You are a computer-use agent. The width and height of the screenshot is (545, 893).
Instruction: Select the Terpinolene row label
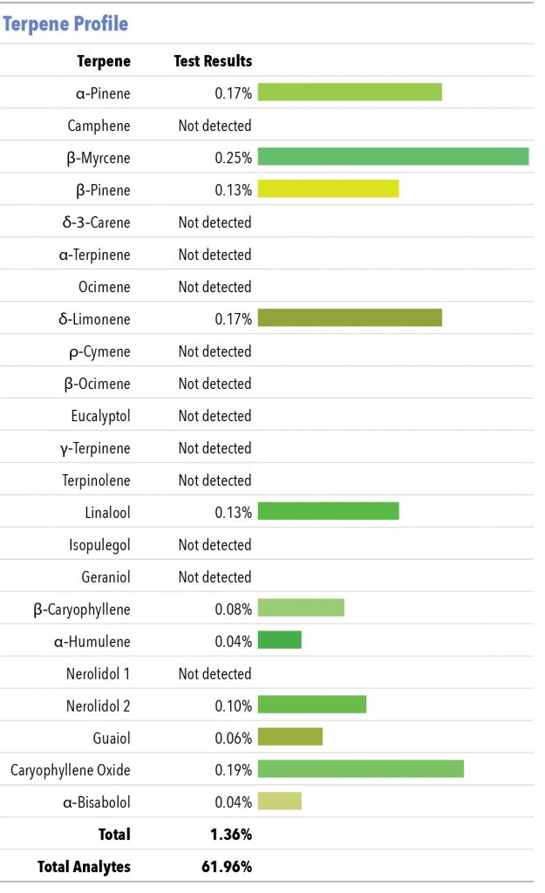coord(96,481)
